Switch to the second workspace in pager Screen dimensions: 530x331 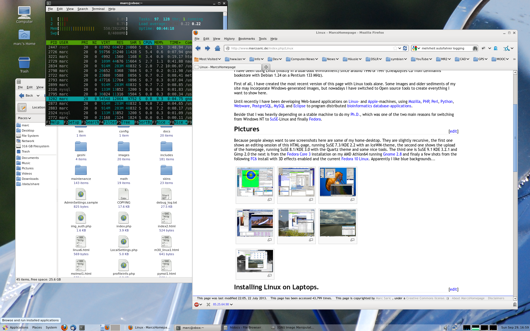[115, 328]
